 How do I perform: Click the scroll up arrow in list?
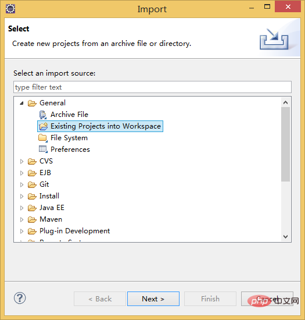(286, 102)
